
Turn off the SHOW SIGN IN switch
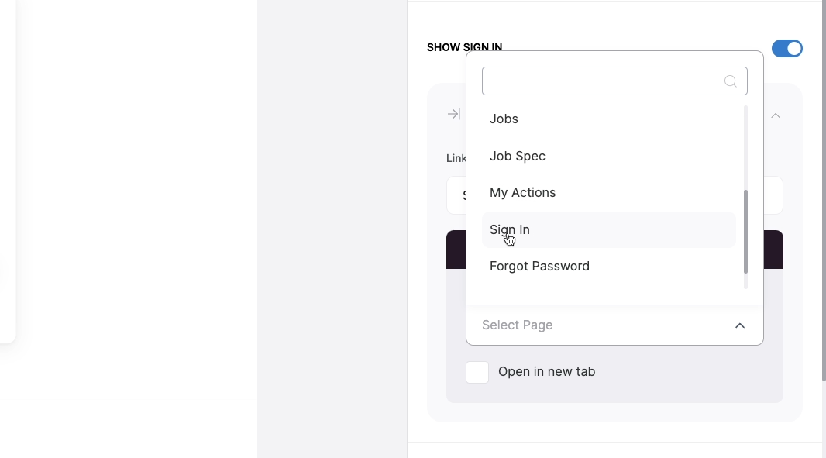pos(787,49)
